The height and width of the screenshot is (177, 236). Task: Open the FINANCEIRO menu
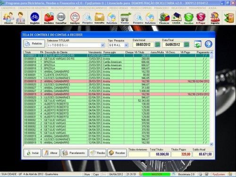161,8
